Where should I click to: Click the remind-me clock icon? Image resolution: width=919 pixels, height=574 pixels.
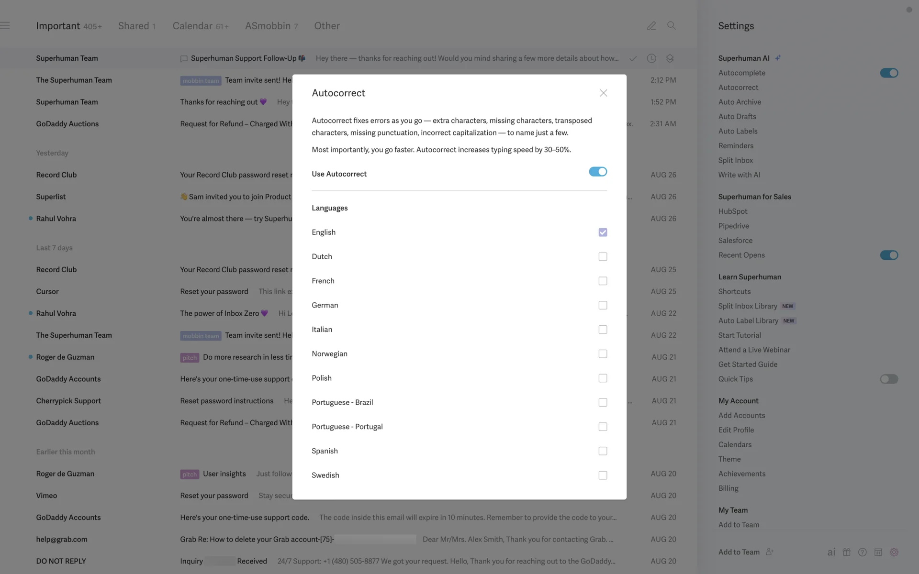click(651, 58)
